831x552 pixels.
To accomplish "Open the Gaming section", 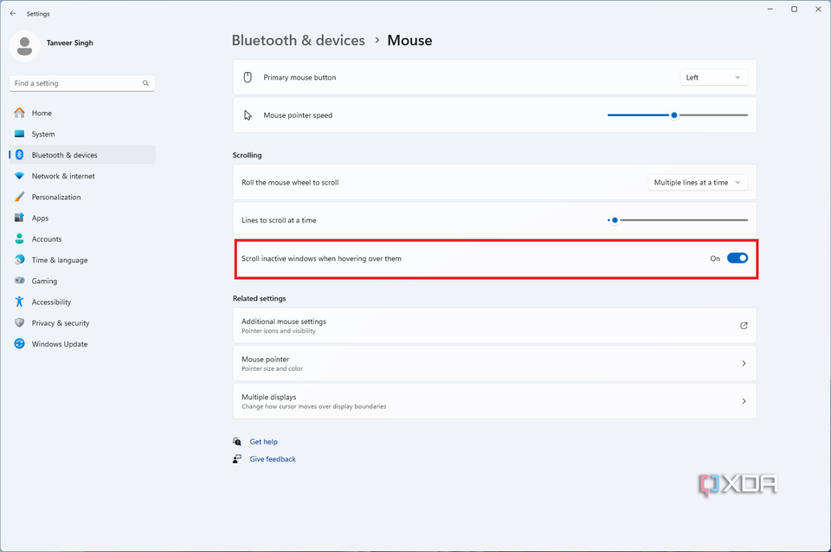I will point(43,281).
